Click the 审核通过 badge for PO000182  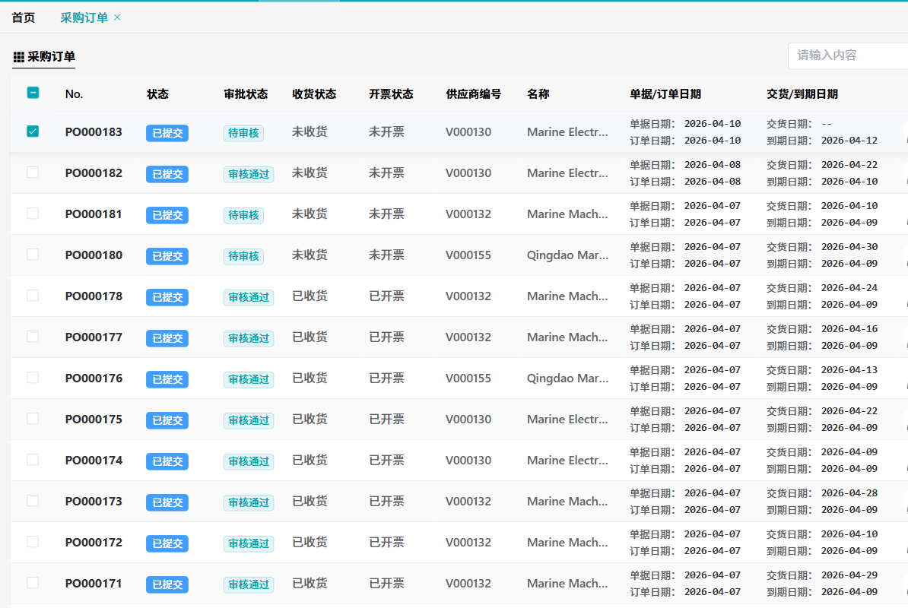pyautogui.click(x=249, y=174)
